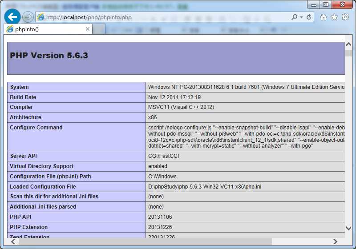Click the browser Forward arrow button
Screen dimensions: 356x249
click(x=28, y=17)
